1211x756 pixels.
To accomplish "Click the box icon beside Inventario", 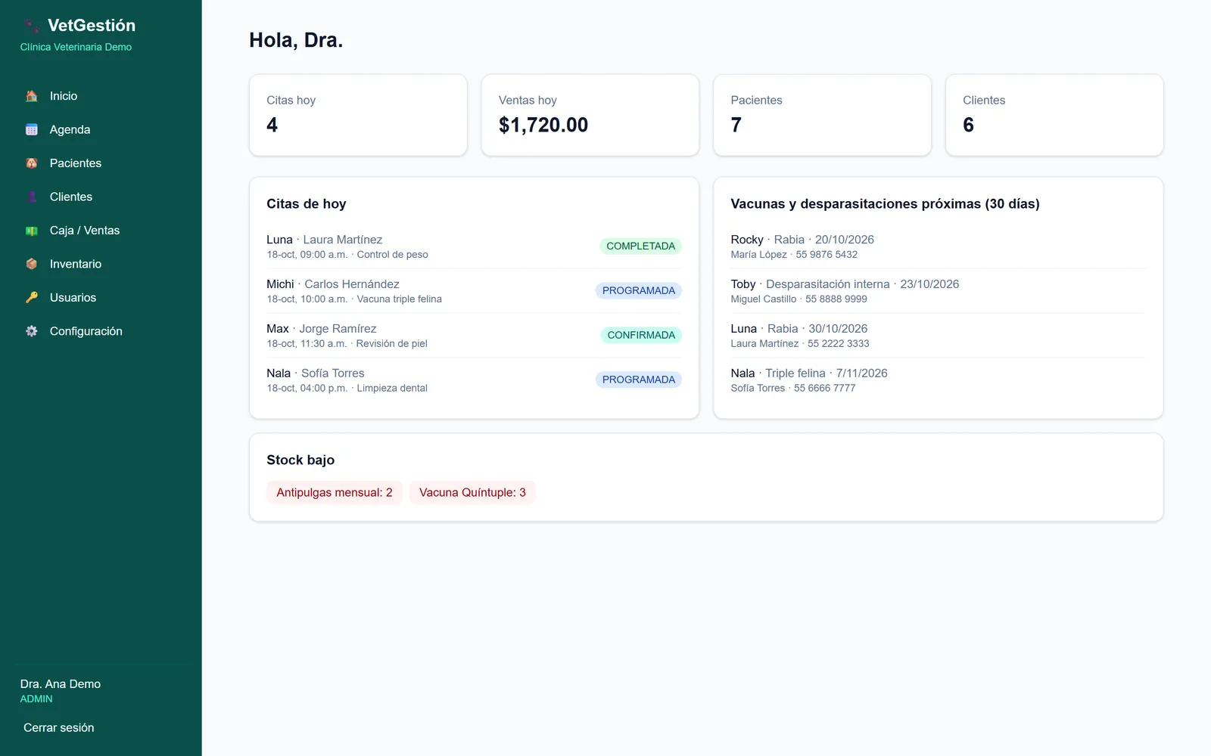I will click(x=32, y=264).
